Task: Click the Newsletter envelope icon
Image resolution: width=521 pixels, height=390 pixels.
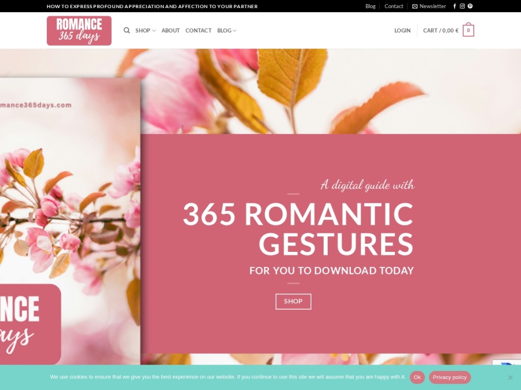Action: tap(414, 6)
